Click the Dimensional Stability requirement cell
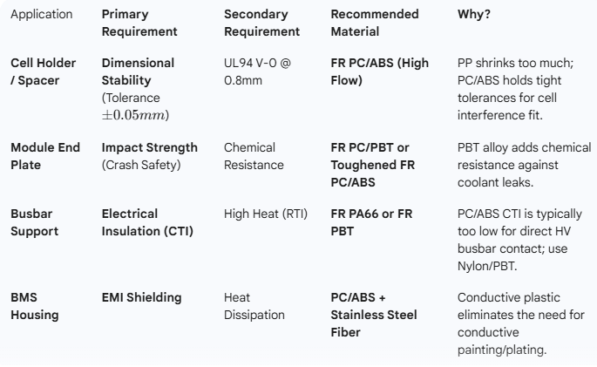 coord(139,89)
